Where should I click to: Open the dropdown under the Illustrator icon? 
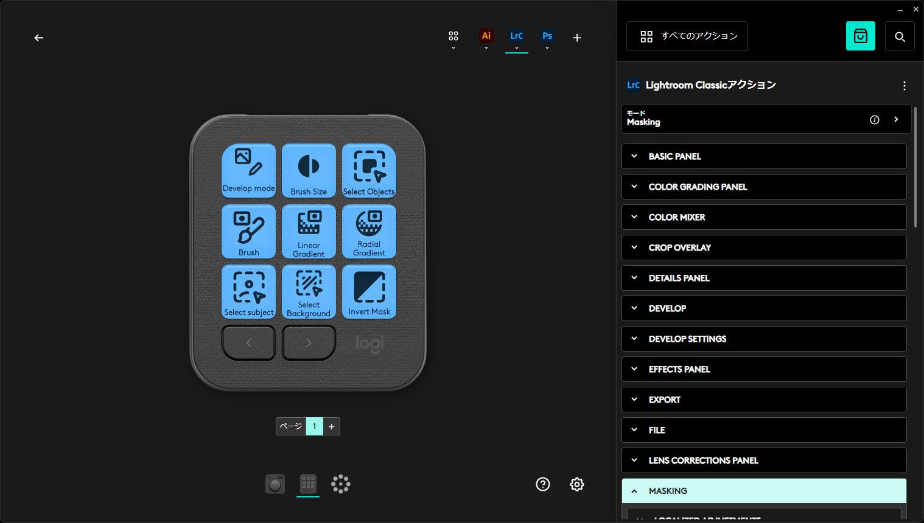(486, 48)
